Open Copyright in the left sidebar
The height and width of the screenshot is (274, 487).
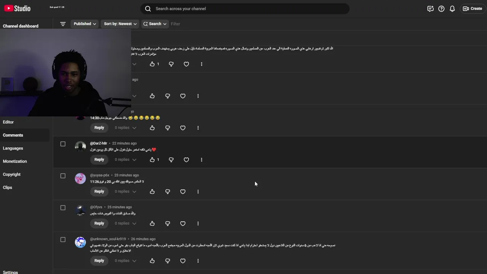pos(12,175)
